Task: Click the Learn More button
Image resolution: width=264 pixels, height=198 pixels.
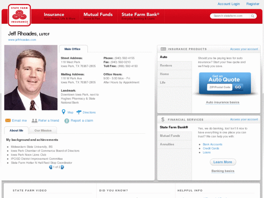Action: (223, 162)
